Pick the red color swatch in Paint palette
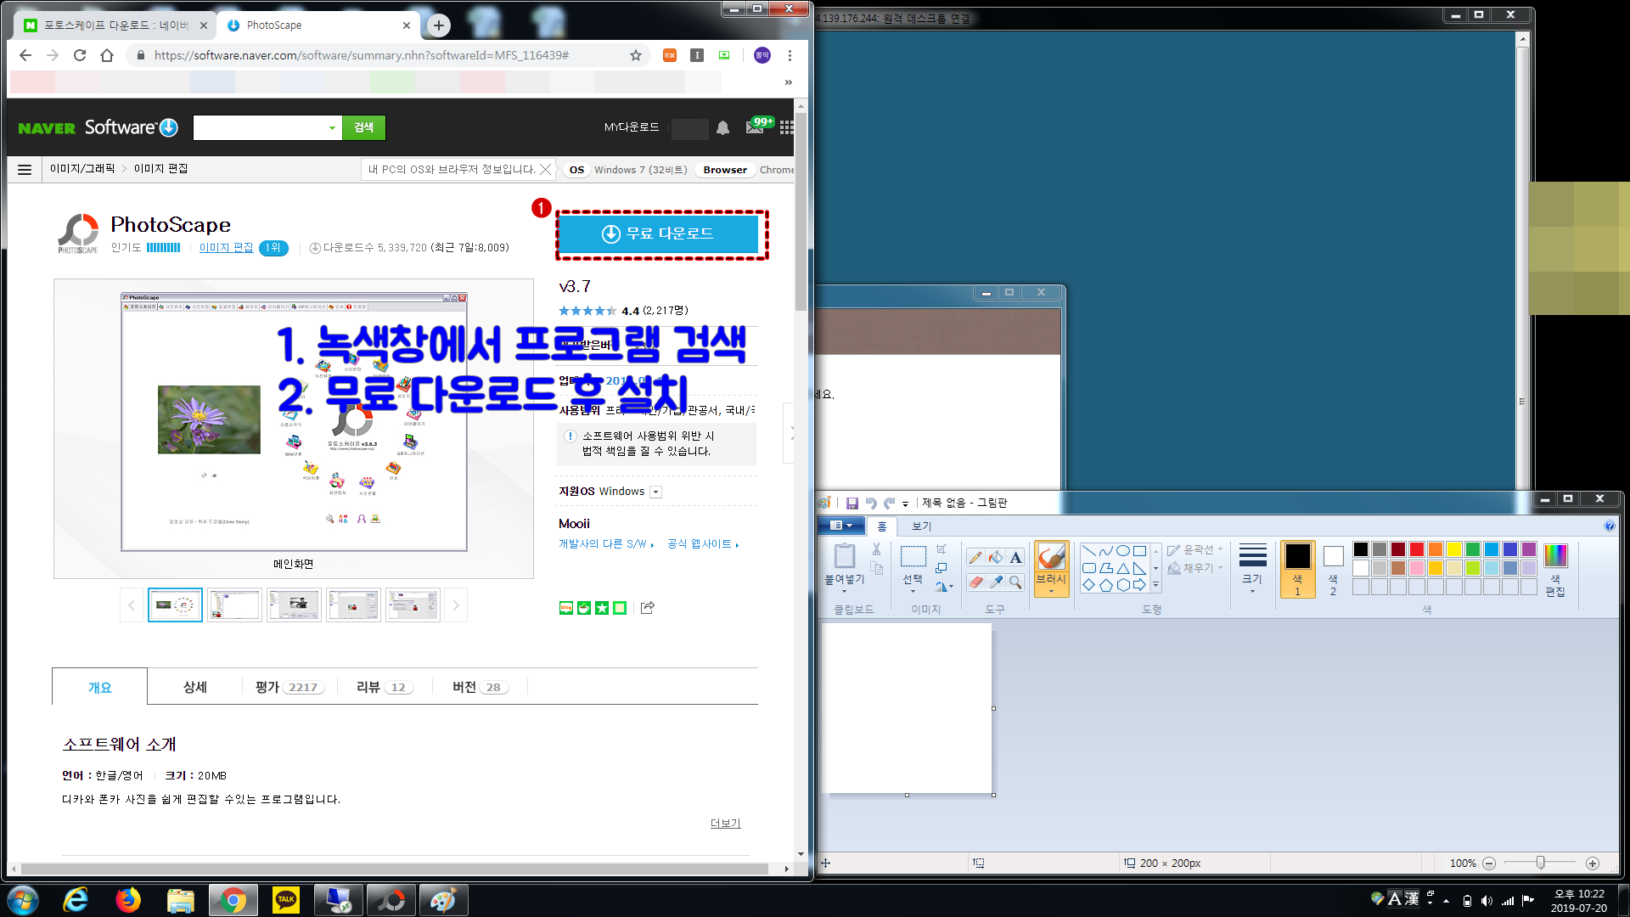 tap(1417, 549)
